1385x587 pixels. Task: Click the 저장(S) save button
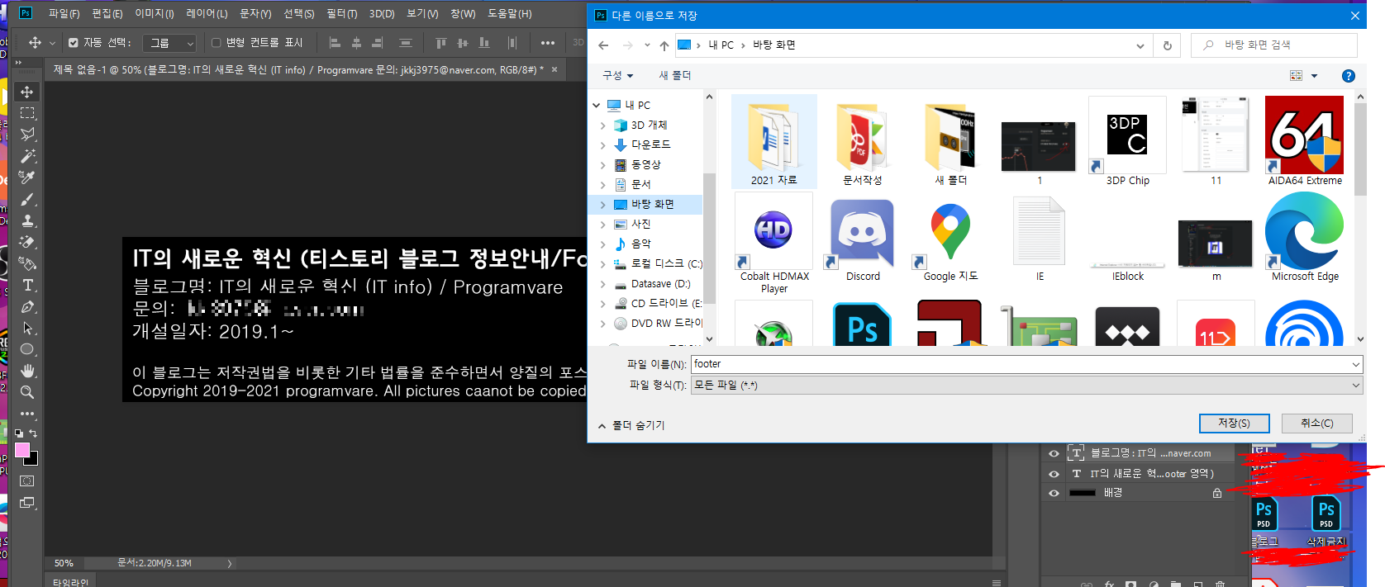click(x=1235, y=423)
